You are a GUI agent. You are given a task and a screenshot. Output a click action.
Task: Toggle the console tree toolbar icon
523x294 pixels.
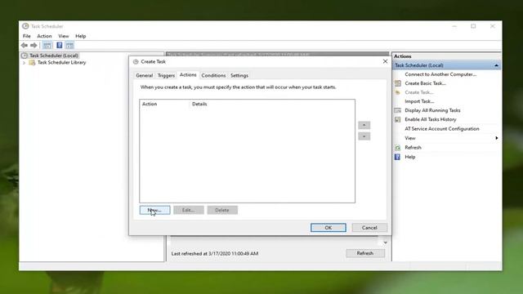[x=47, y=45]
